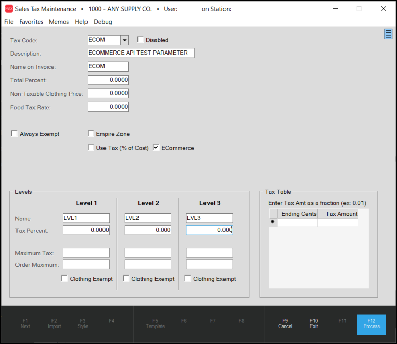Click into the Tax Code field
397x344 pixels.
104,40
